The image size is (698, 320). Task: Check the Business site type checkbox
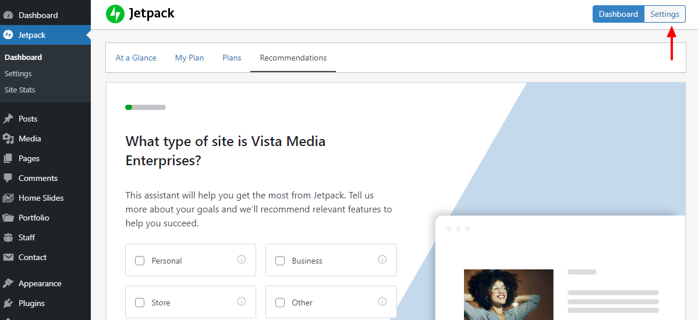click(280, 261)
